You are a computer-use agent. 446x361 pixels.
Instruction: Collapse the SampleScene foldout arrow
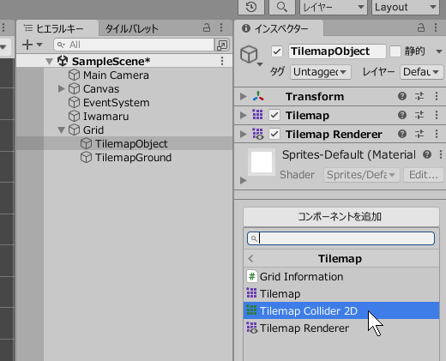50,61
